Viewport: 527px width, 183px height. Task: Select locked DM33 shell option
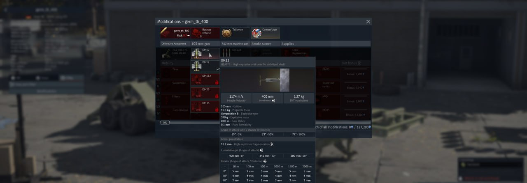pyautogui.click(x=205, y=107)
